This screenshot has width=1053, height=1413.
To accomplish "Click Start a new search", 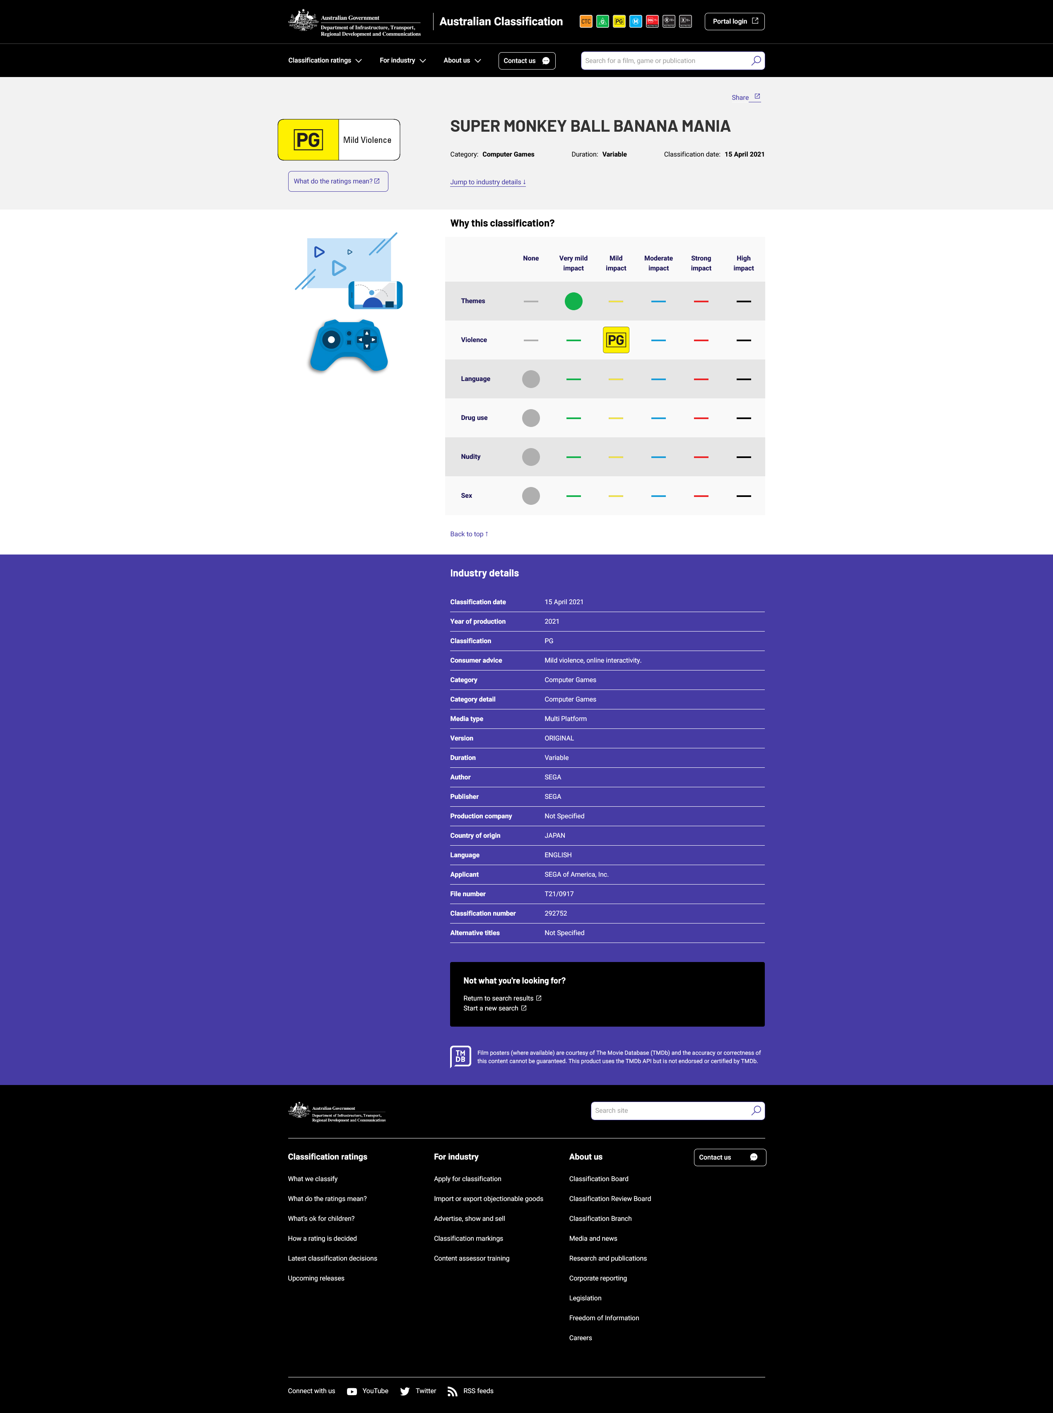I will click(x=495, y=1008).
